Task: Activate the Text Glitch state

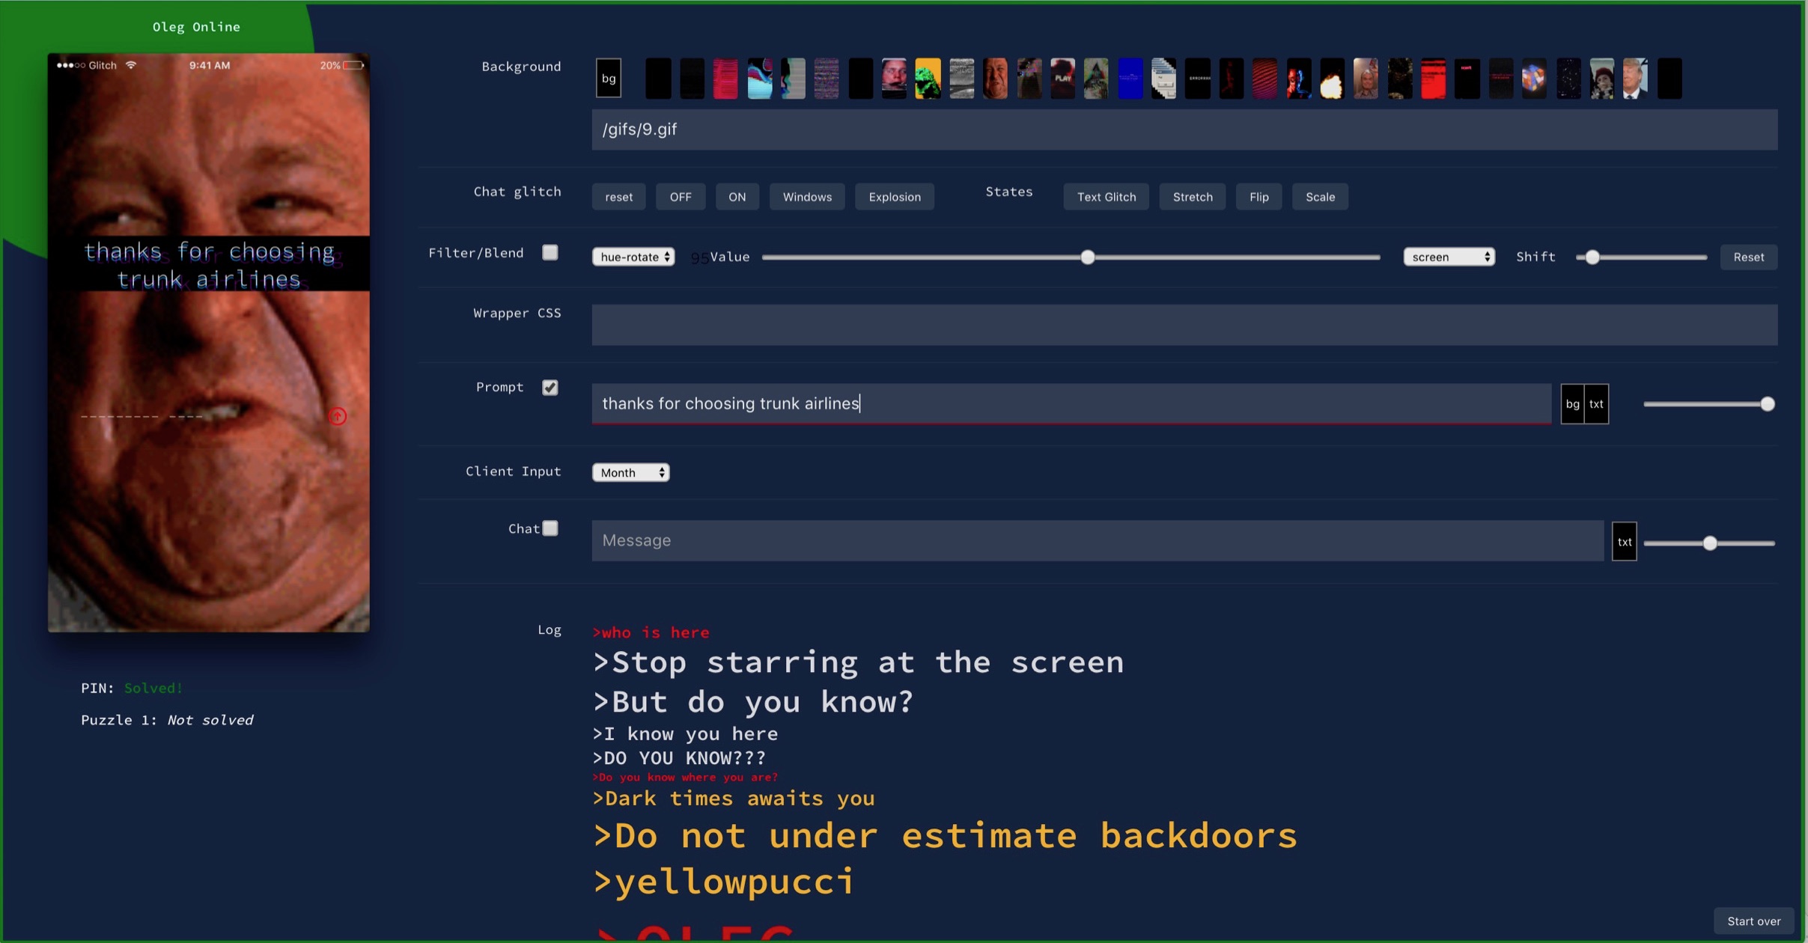Action: pyautogui.click(x=1106, y=197)
